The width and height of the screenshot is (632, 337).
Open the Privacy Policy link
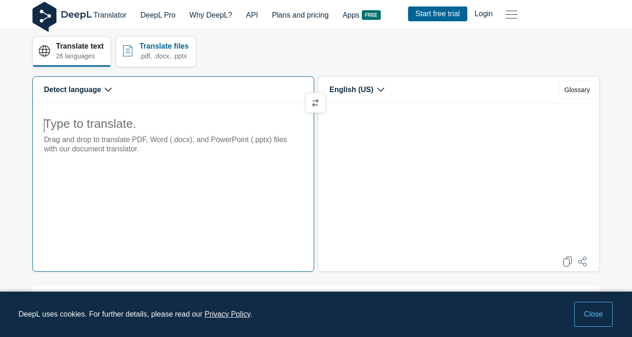pos(227,314)
